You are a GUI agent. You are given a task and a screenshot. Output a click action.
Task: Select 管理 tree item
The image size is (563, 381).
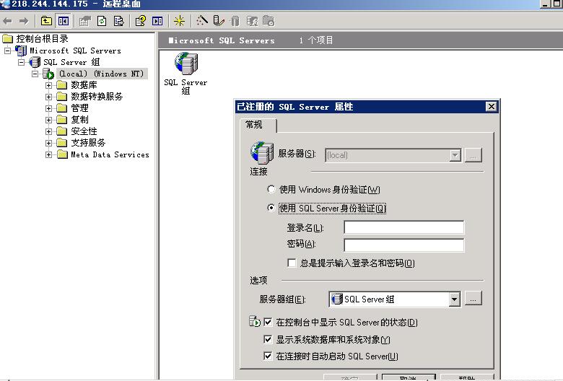click(x=79, y=108)
